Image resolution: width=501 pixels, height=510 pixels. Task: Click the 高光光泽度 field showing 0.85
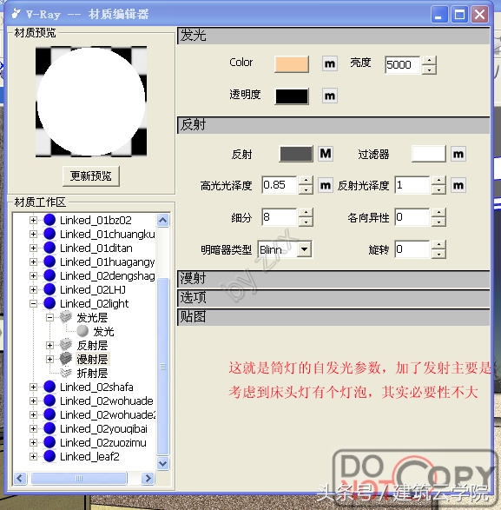coord(280,185)
